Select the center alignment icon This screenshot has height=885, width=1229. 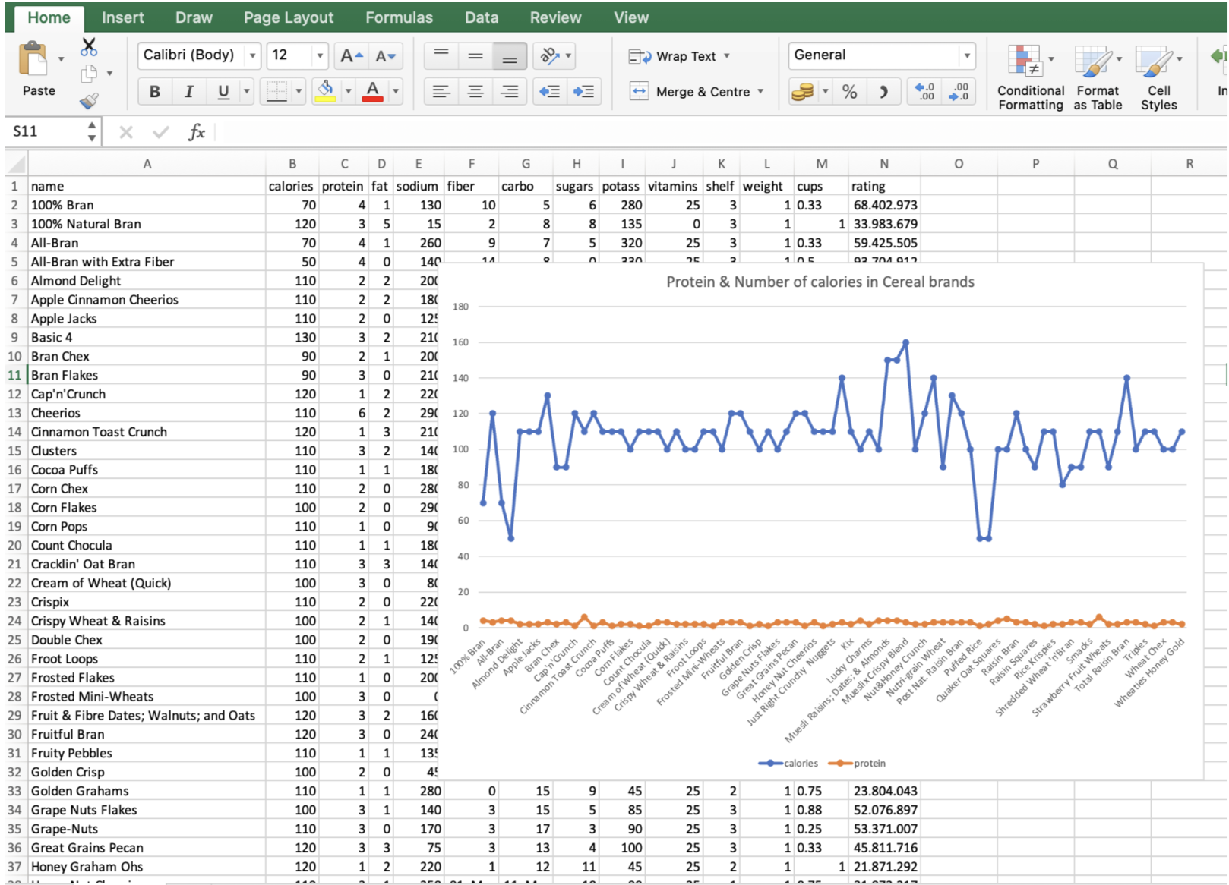coord(475,91)
